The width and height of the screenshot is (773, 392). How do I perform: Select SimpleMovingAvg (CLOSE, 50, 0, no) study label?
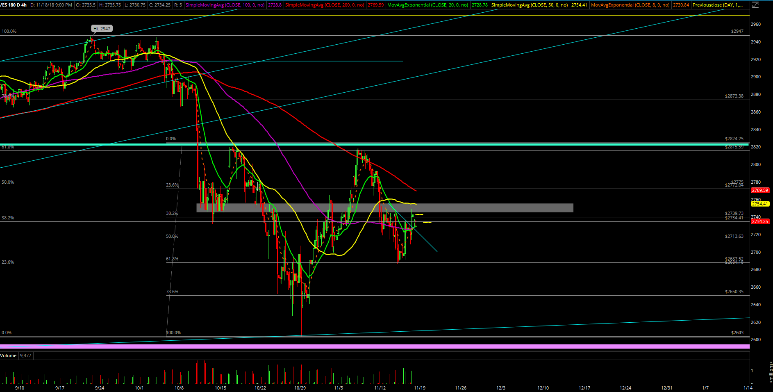(530, 5)
